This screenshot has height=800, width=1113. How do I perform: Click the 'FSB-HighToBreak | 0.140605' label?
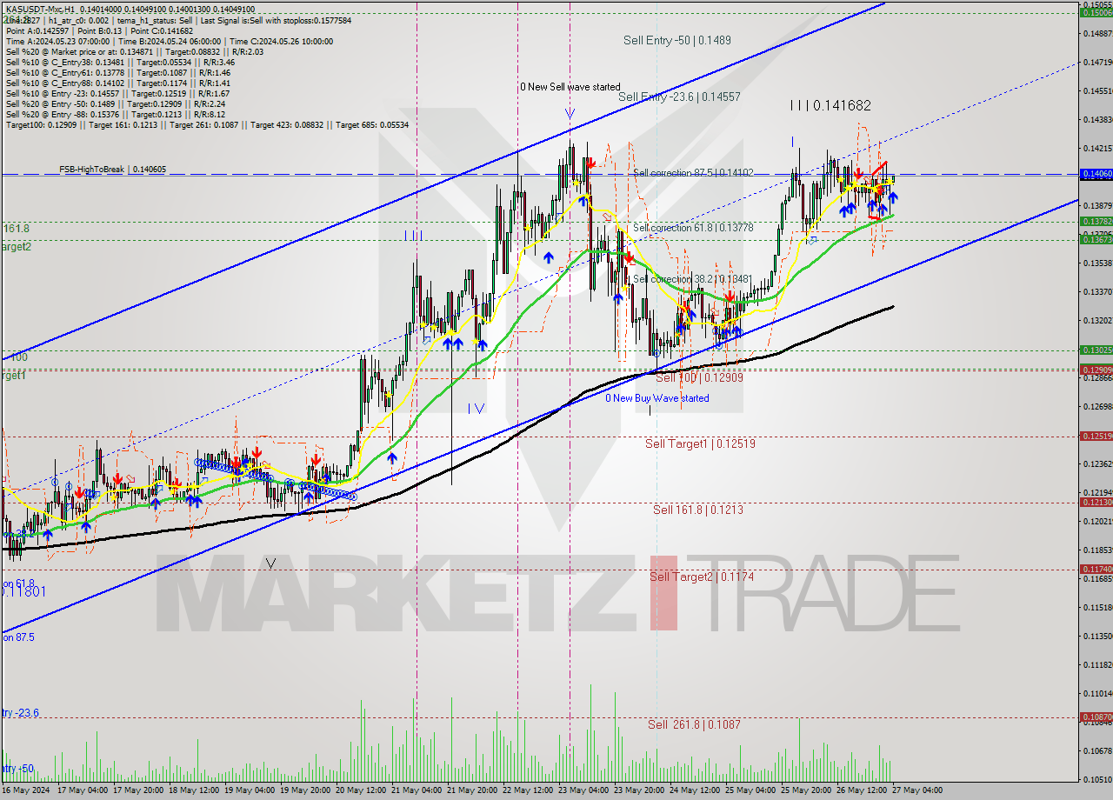click(112, 170)
